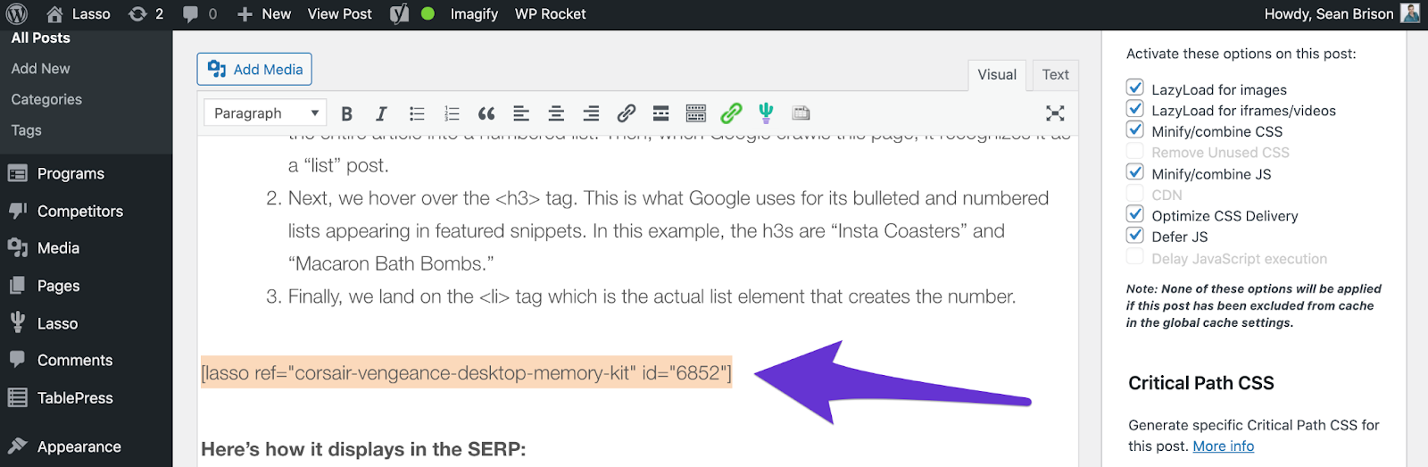Click Add New post submenu
1428x467 pixels.
point(41,69)
